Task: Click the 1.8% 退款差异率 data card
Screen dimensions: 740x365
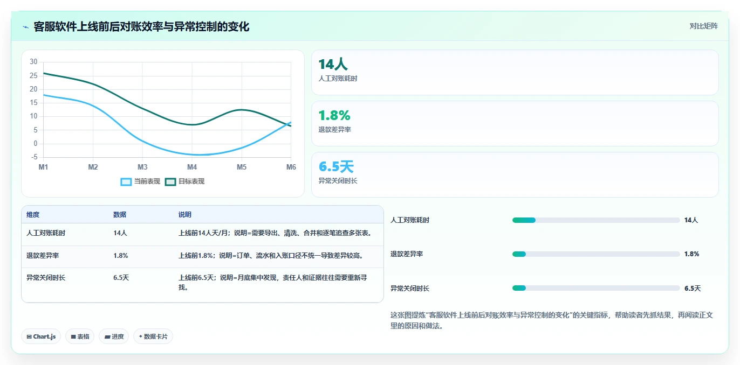Action: click(x=515, y=123)
